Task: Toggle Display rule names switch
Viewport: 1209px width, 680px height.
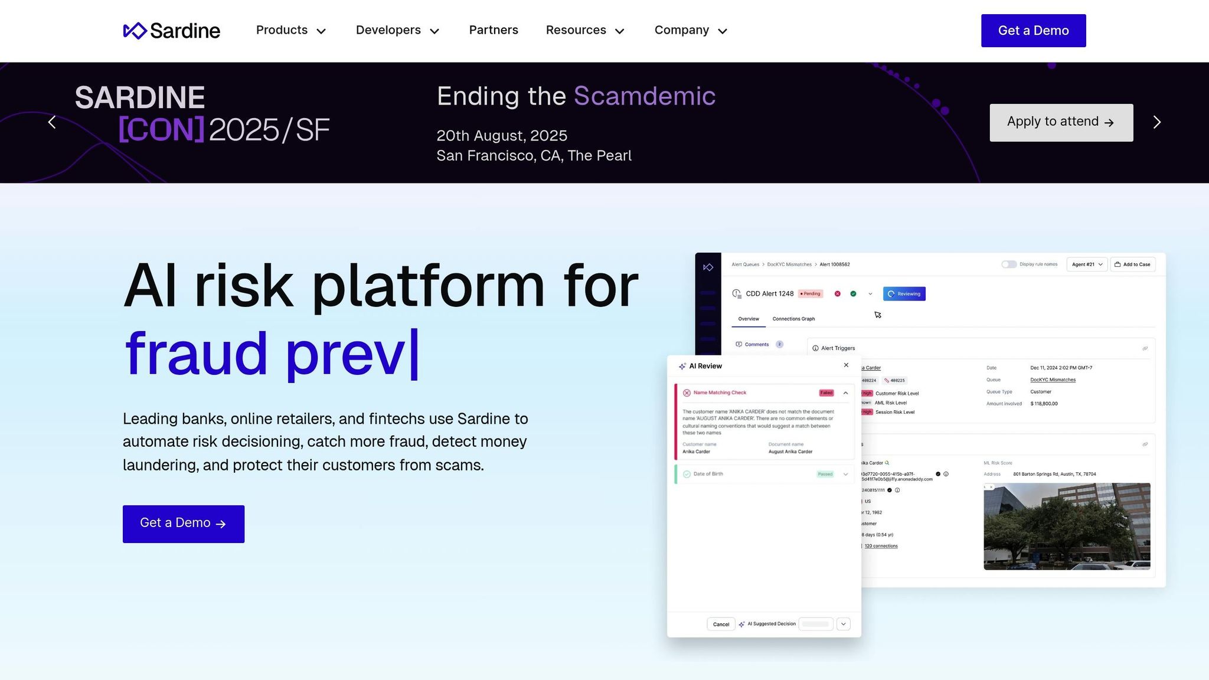Action: tap(1009, 264)
